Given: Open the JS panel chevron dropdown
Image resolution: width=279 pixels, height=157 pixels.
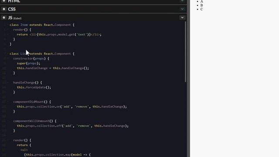Looking at the screenshot, I should (x=182, y=17).
